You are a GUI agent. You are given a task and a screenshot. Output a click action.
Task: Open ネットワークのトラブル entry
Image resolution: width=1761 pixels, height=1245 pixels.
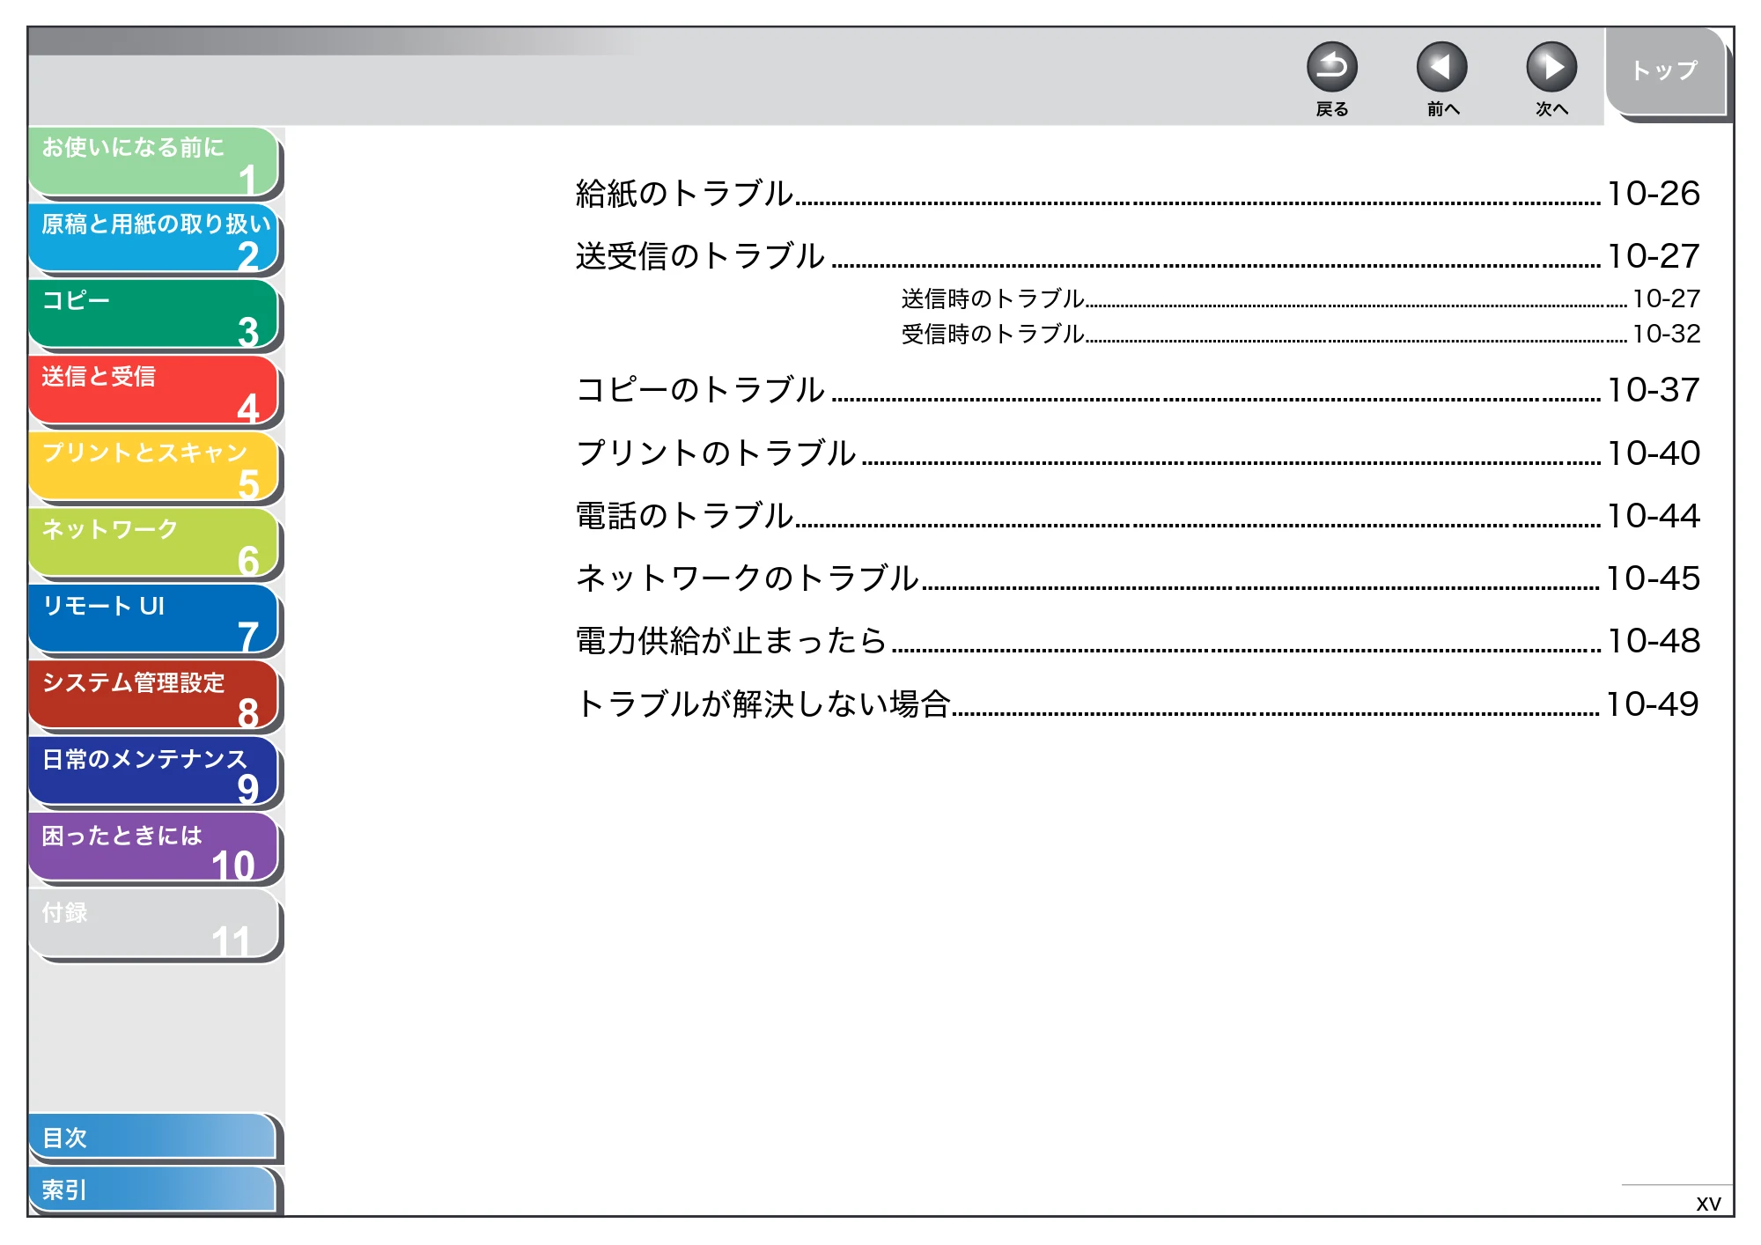[1138, 578]
